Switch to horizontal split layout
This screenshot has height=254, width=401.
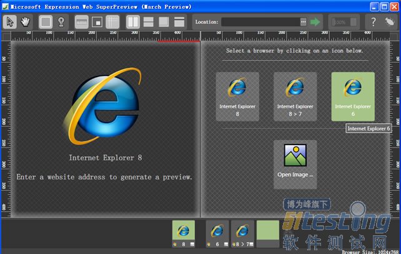[x=149, y=21]
